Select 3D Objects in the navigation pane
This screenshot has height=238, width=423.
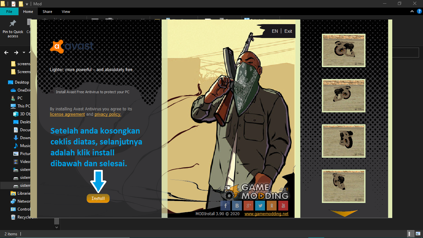(x=22, y=114)
